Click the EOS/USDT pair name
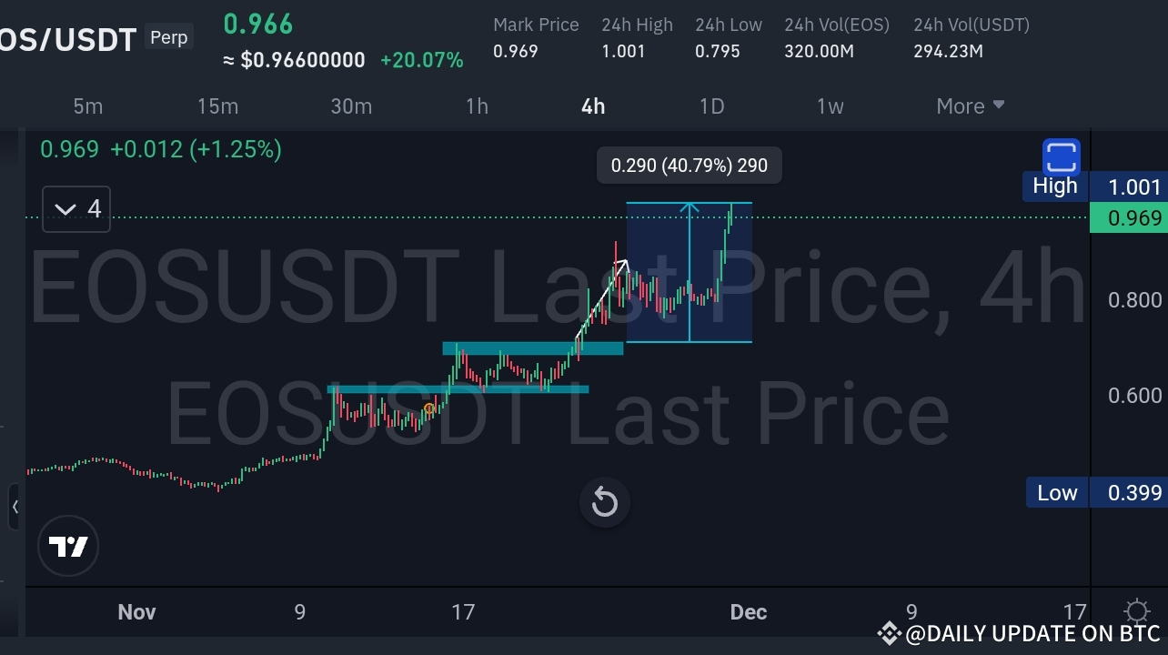Screen dimensions: 1168x655 click(x=68, y=39)
